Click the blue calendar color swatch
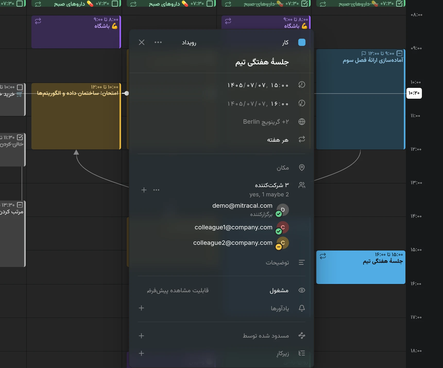443x368 pixels. click(302, 42)
